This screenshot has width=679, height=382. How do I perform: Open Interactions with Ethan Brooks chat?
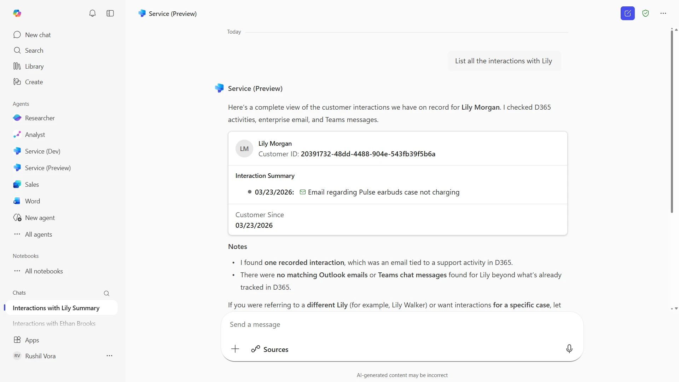pos(54,323)
